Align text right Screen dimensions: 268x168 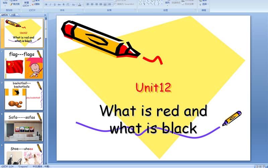(x=96, y=4)
